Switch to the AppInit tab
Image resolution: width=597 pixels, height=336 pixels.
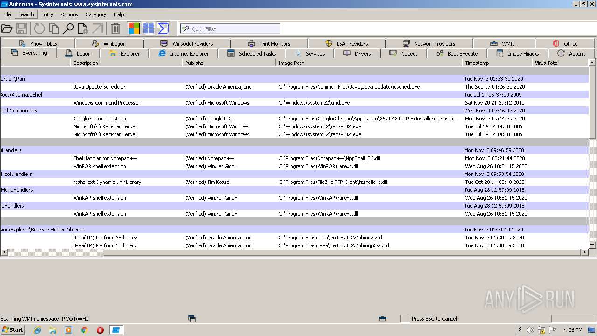pyautogui.click(x=572, y=54)
